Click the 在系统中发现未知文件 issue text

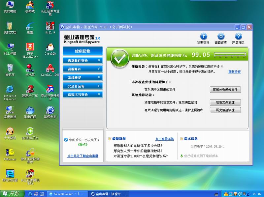[160, 90]
